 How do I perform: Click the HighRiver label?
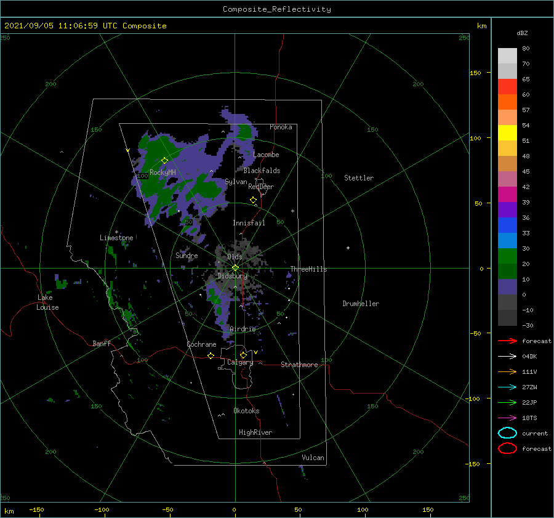point(255,432)
